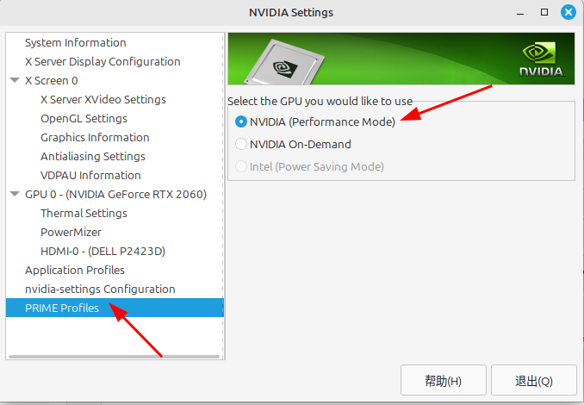Viewport: 584px width, 405px height.
Task: Select PRIME Profiles in the sidebar
Action: coord(62,308)
